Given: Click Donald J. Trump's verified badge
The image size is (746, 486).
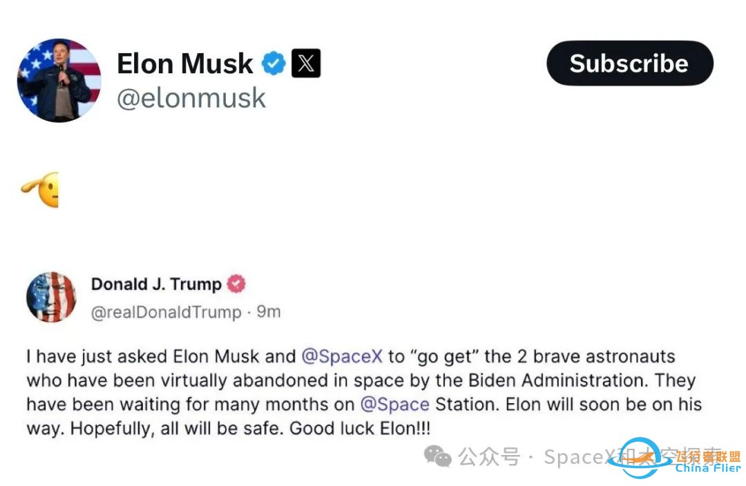Looking at the screenshot, I should pos(236,283).
